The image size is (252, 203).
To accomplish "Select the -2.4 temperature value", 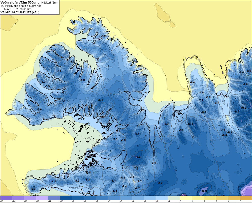I will tap(124, 186).
